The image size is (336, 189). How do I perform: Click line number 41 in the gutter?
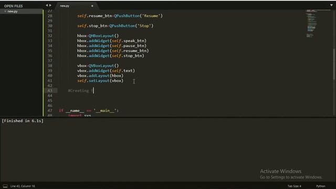pyautogui.click(x=50, y=81)
